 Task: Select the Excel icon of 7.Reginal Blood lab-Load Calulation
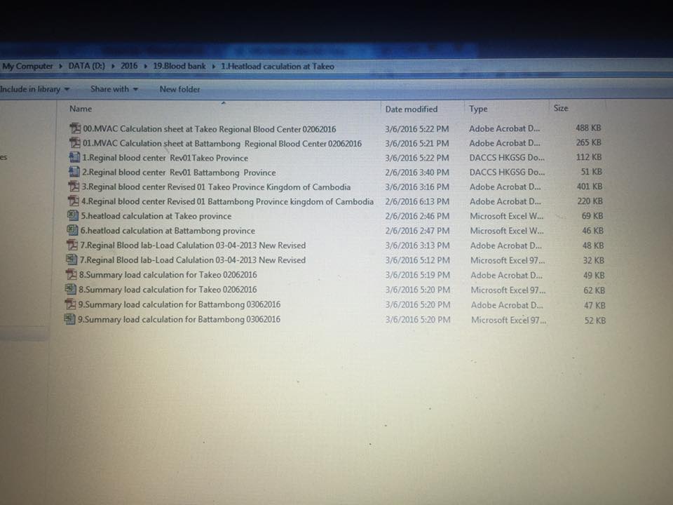72,260
